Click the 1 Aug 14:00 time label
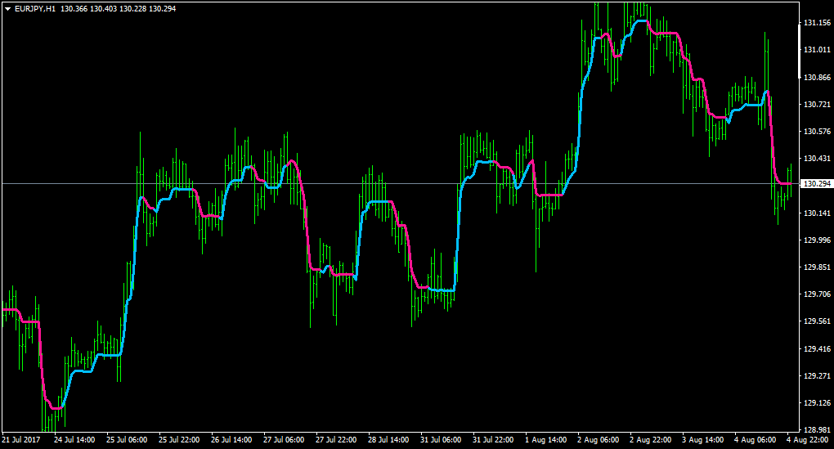 click(545, 440)
